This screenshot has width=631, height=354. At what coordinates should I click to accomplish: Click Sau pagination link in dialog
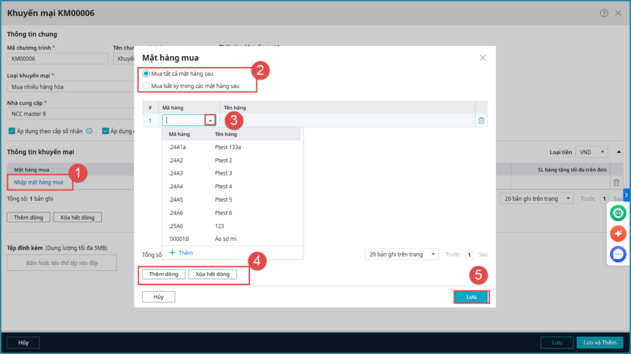tap(483, 254)
